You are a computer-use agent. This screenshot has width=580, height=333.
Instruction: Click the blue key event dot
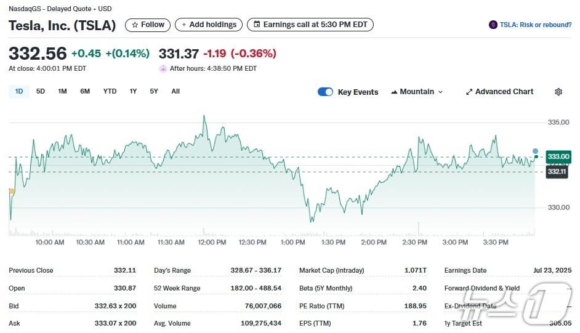click(535, 151)
